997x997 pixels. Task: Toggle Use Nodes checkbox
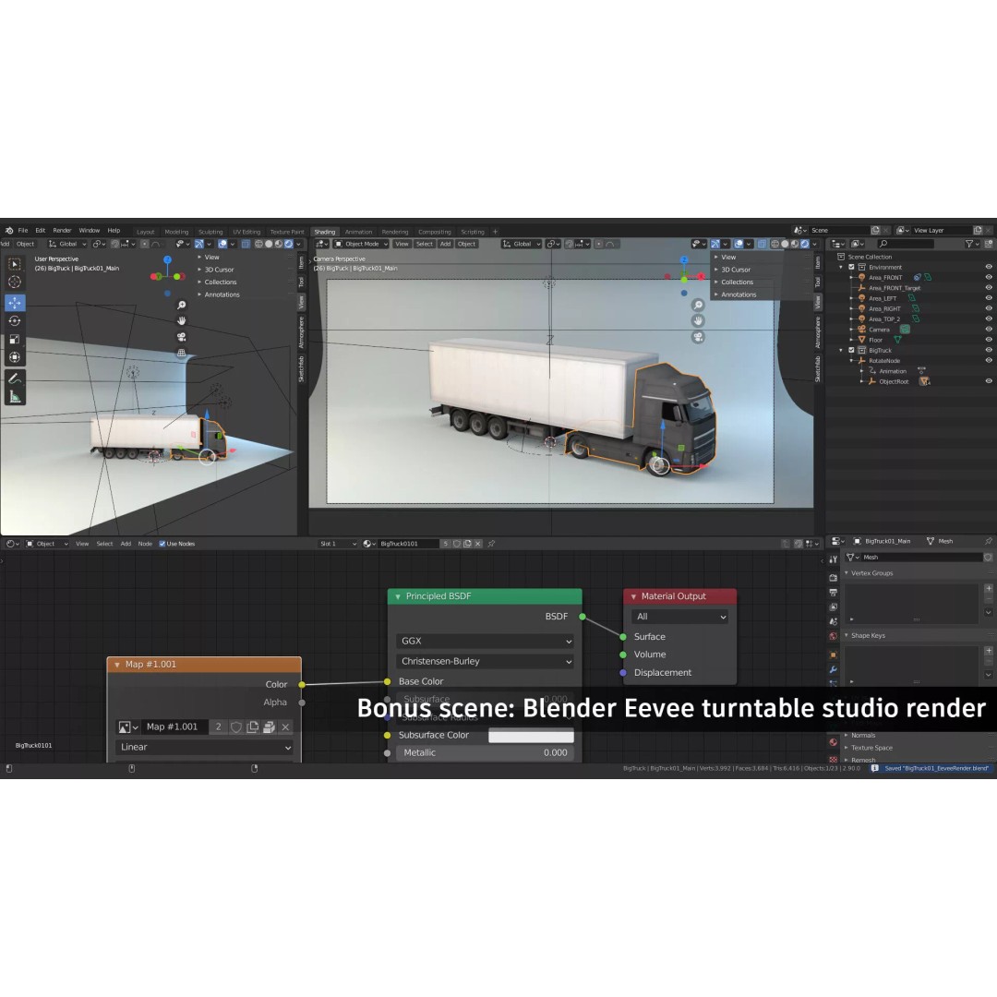coord(162,544)
